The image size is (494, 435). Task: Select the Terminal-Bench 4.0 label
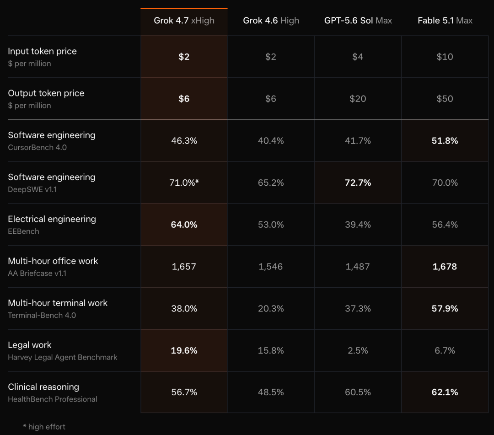click(x=42, y=315)
